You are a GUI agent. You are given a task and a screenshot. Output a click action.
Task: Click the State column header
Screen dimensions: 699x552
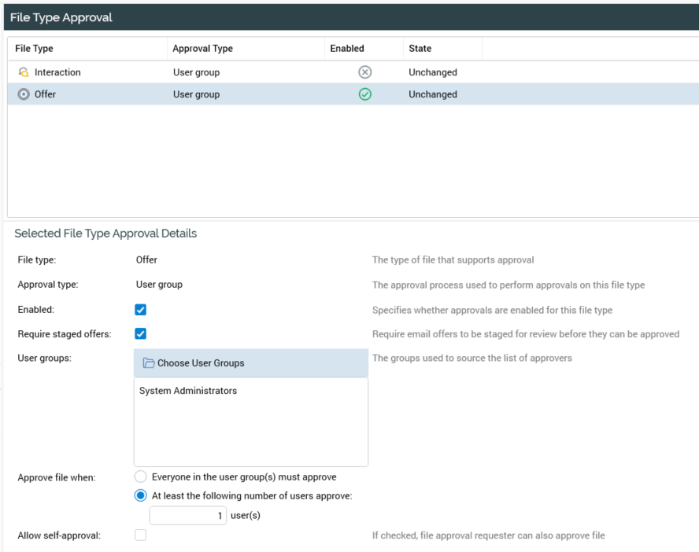pos(420,49)
